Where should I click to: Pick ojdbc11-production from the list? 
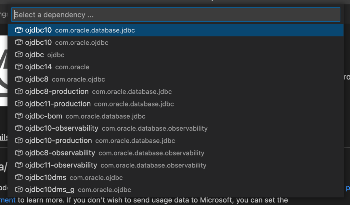pos(99,104)
